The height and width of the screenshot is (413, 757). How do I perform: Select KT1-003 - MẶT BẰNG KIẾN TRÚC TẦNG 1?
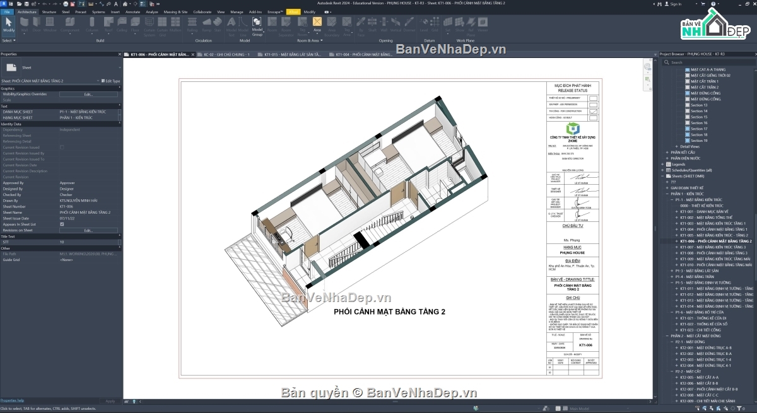pos(712,223)
